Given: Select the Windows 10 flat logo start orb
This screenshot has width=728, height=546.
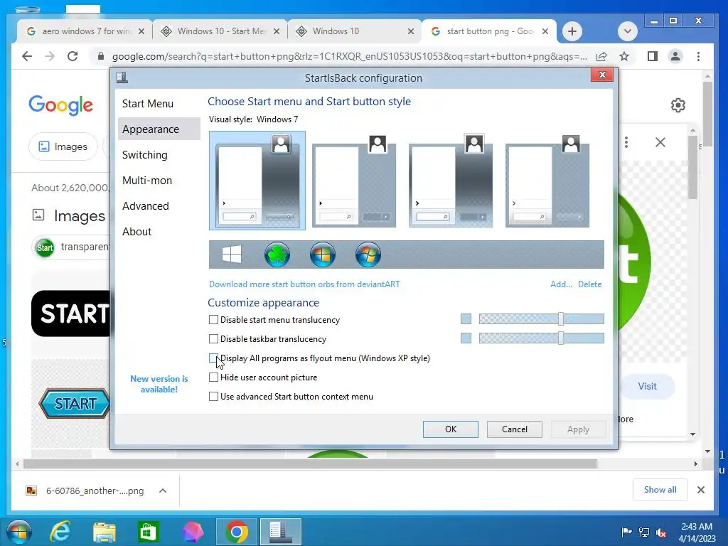Looking at the screenshot, I should (x=232, y=255).
